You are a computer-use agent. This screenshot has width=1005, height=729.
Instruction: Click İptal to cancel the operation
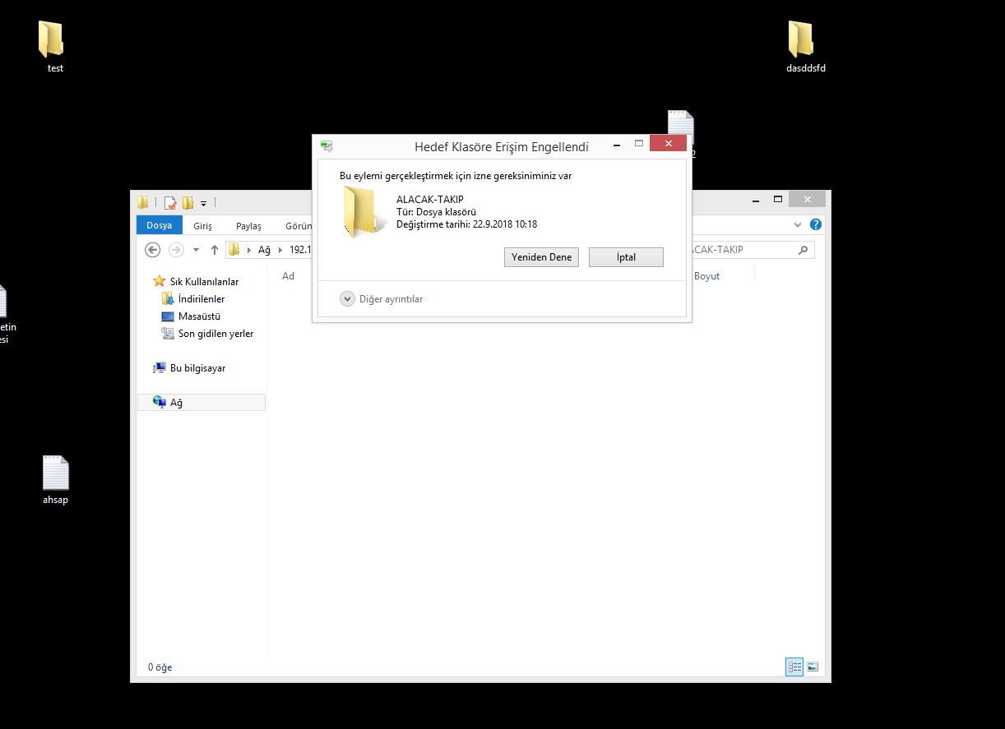625,257
